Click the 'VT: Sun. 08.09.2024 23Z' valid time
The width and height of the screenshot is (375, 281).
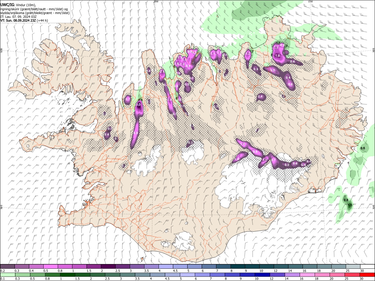click(x=18, y=20)
